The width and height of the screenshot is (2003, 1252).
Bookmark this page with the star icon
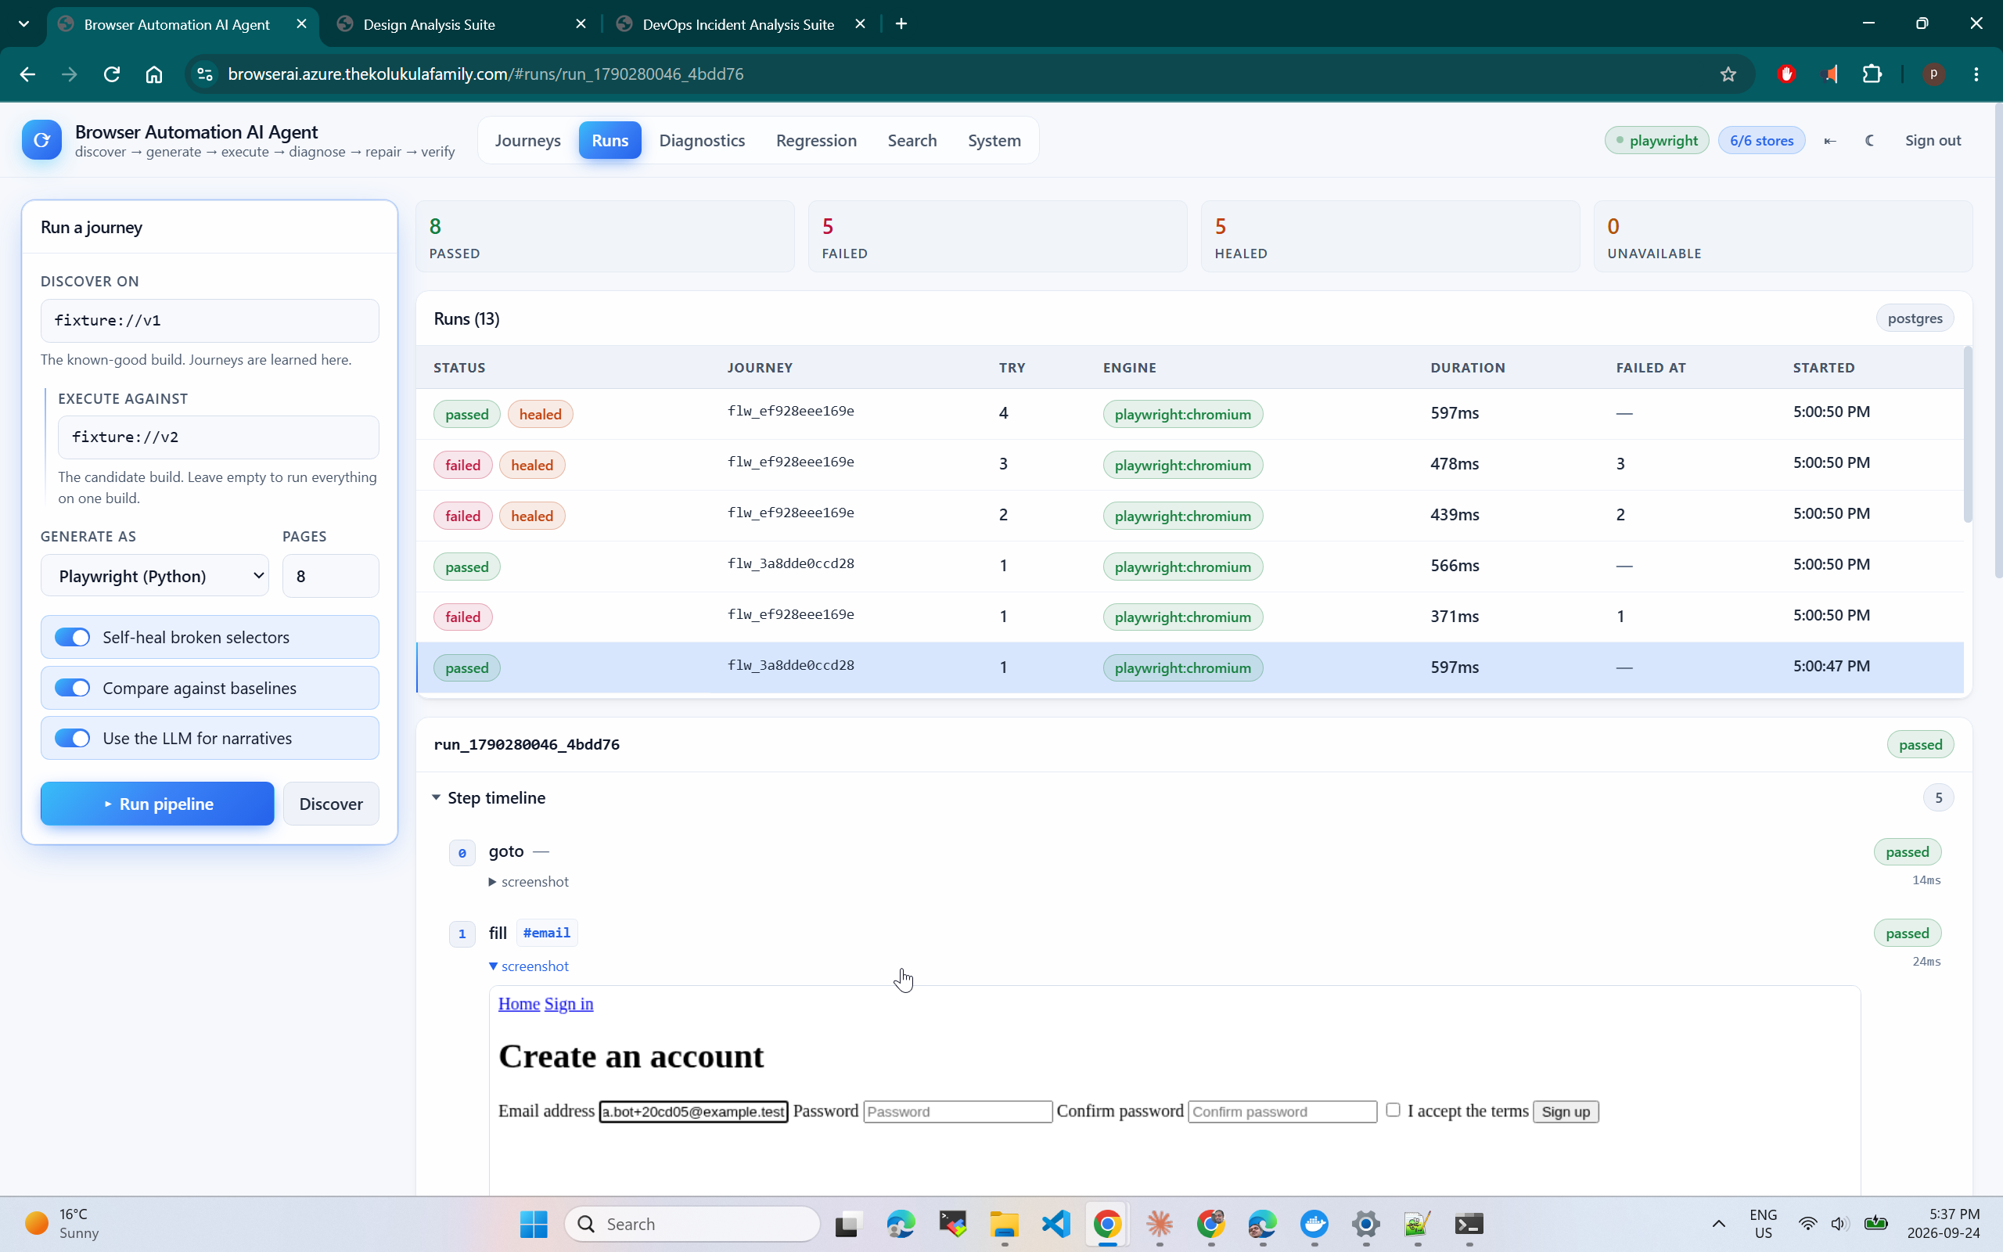coord(1728,74)
